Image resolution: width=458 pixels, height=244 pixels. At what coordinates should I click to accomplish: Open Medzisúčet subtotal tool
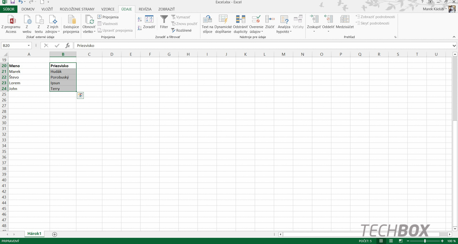click(345, 22)
